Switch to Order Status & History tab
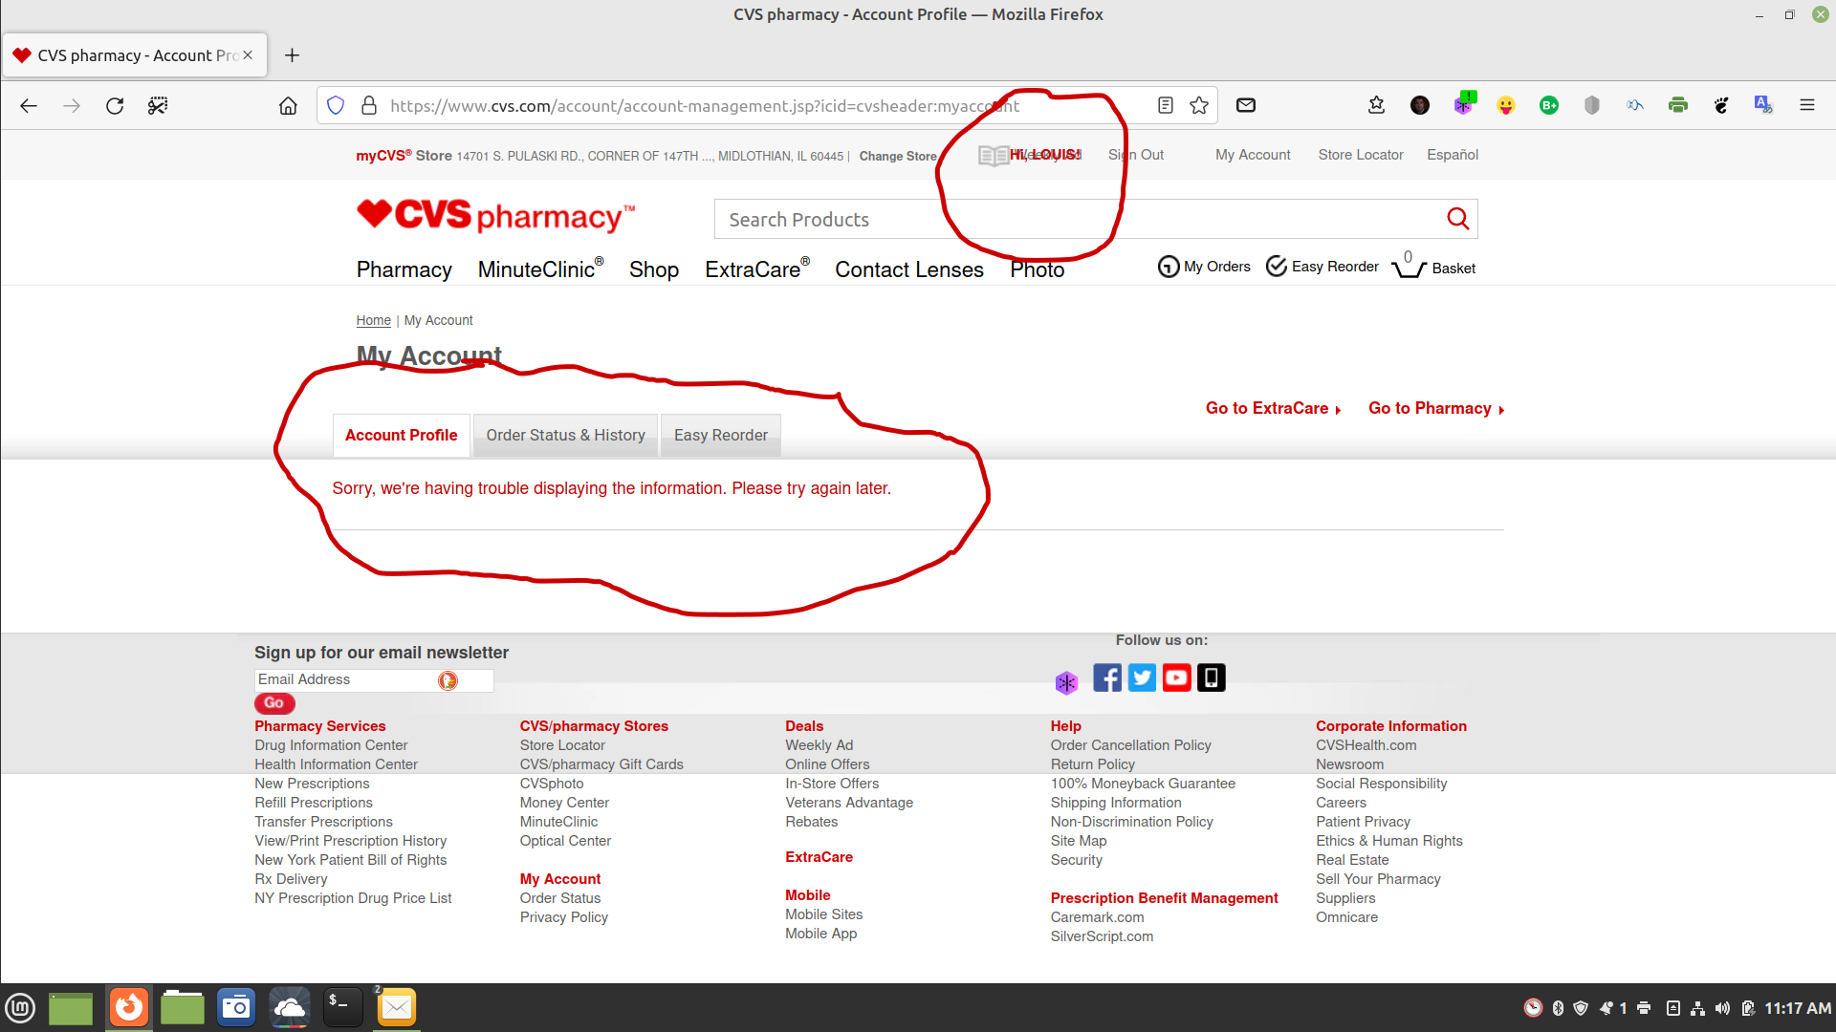 click(x=565, y=435)
